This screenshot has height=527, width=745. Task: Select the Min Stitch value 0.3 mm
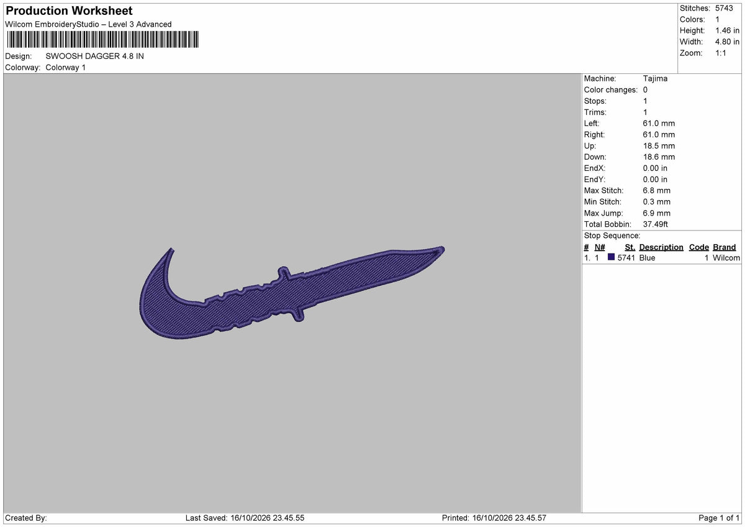click(657, 202)
